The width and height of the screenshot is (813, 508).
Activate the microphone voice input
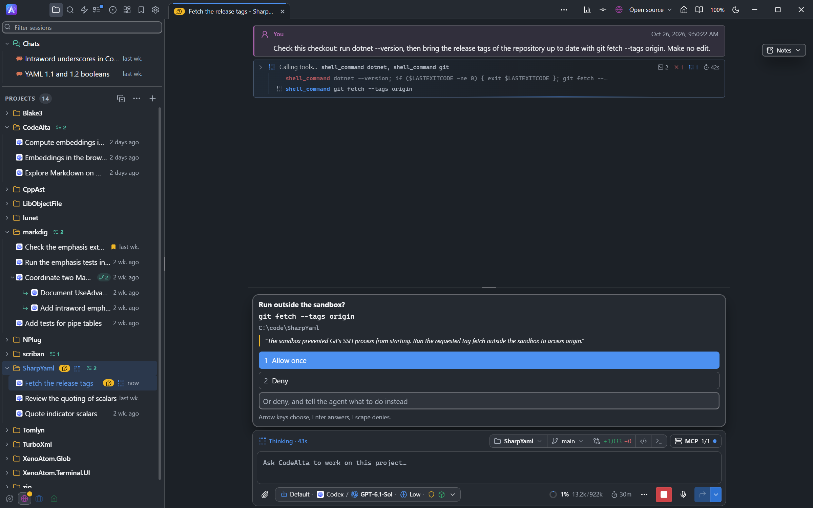(683, 494)
